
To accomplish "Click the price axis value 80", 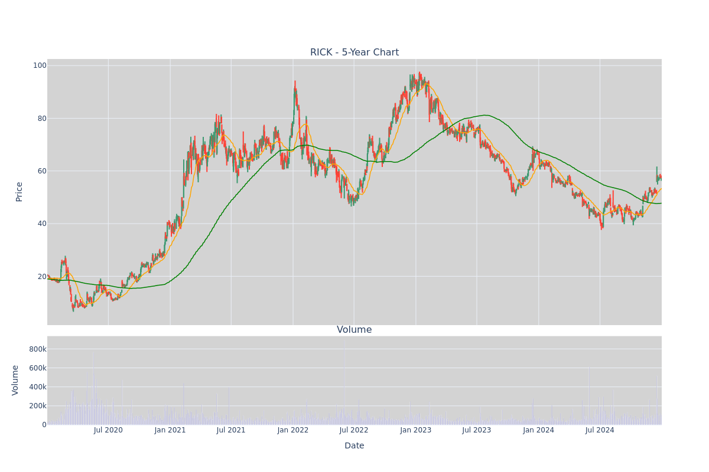I will click(42, 118).
